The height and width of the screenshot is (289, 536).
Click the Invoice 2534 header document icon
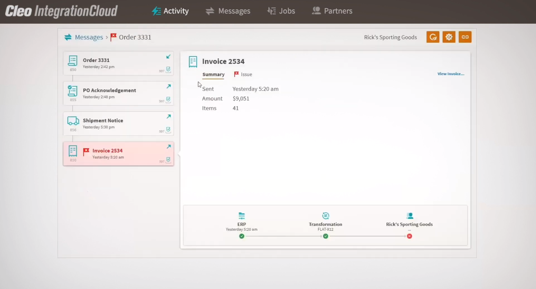pos(193,62)
